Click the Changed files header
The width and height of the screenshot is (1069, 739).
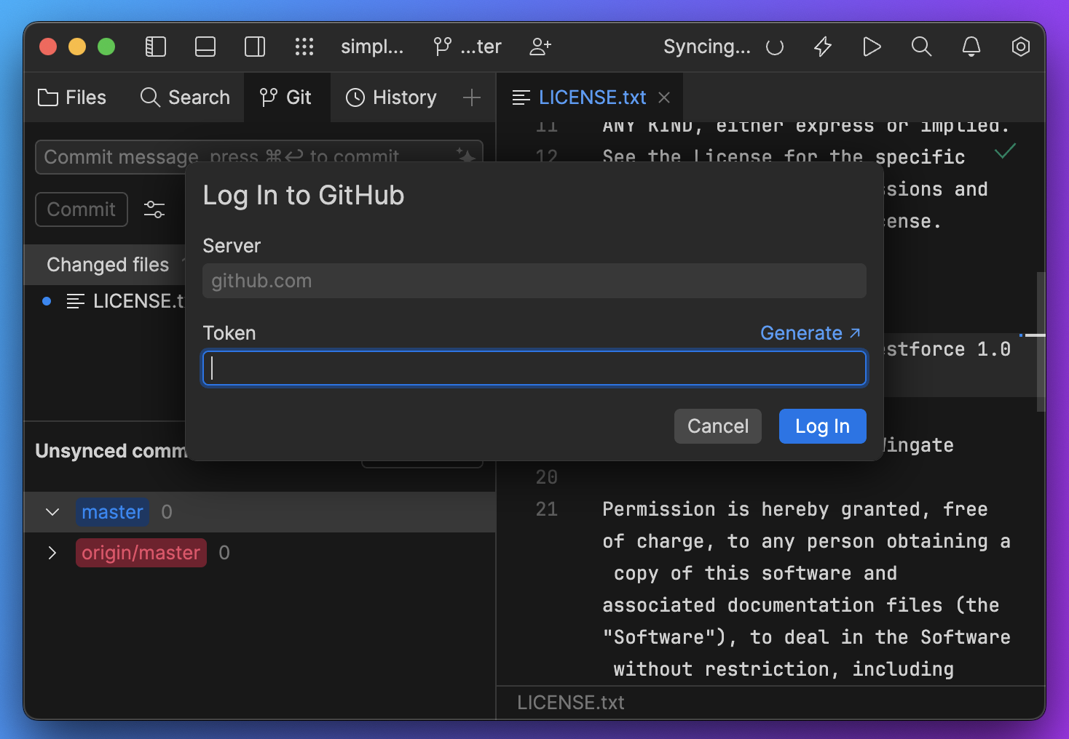108,265
